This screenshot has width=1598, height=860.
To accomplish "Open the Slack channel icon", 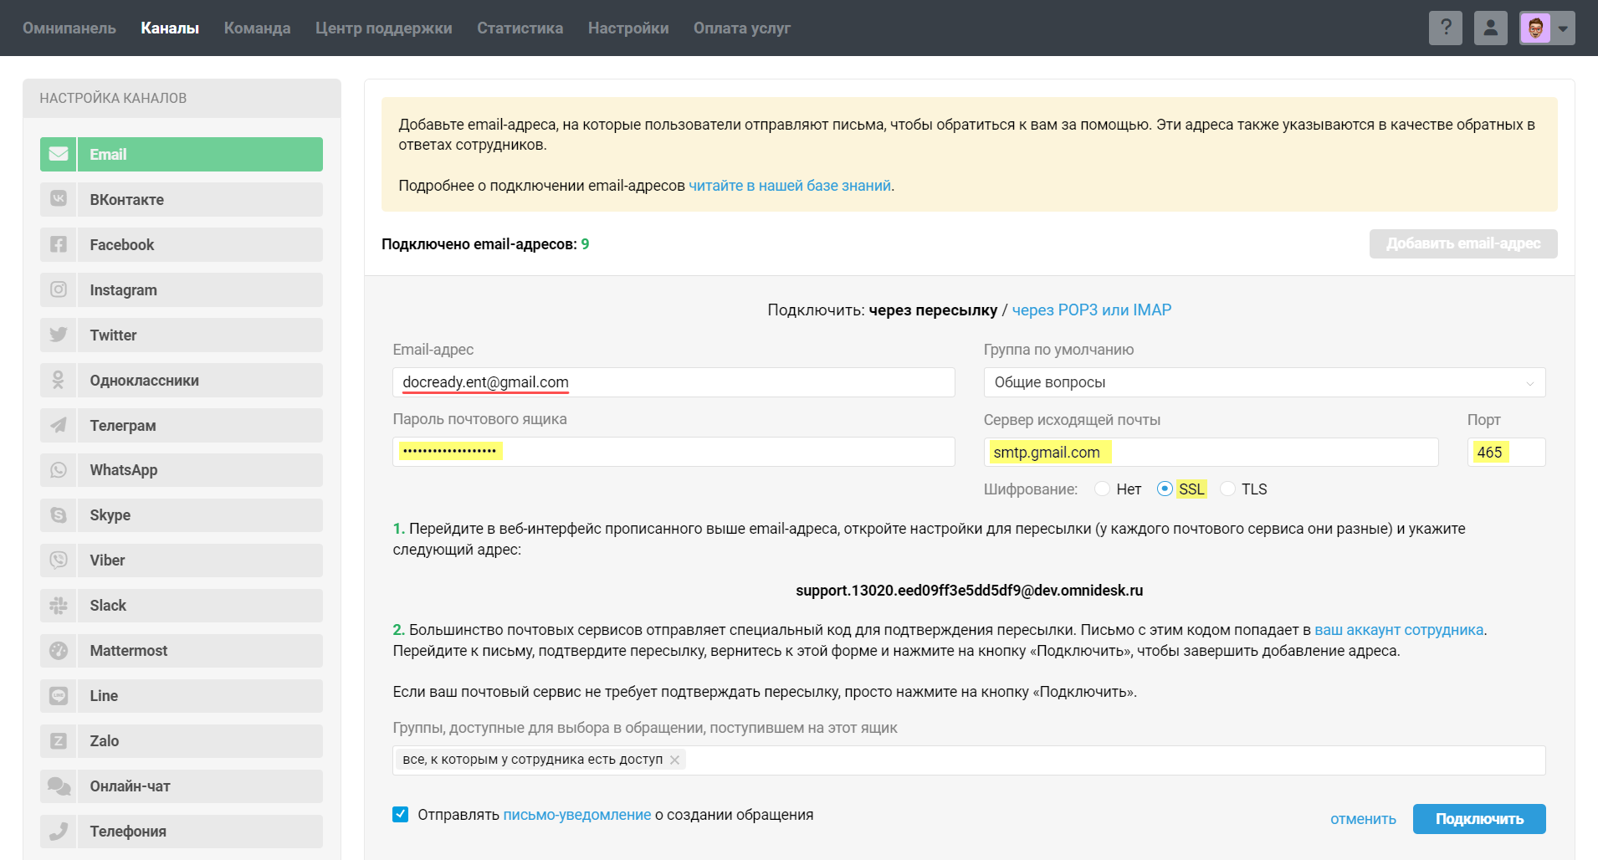I will [x=59, y=606].
